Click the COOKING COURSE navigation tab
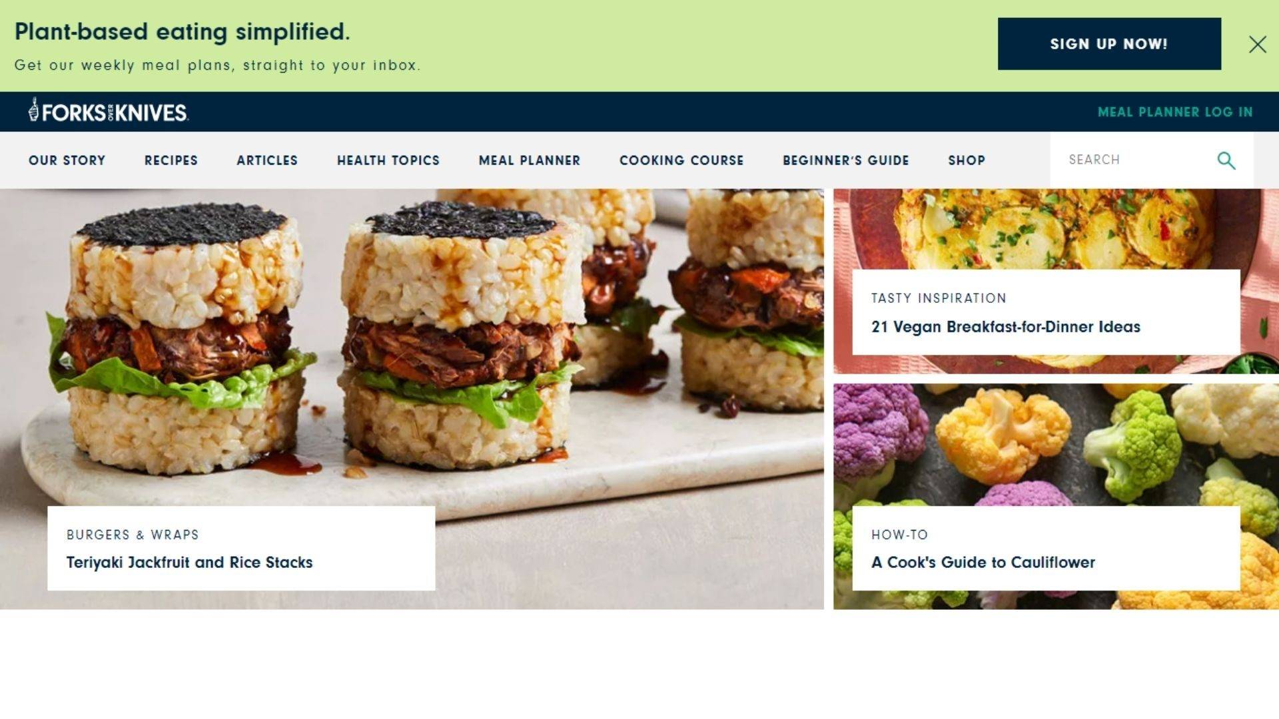This screenshot has width=1279, height=719. (681, 160)
